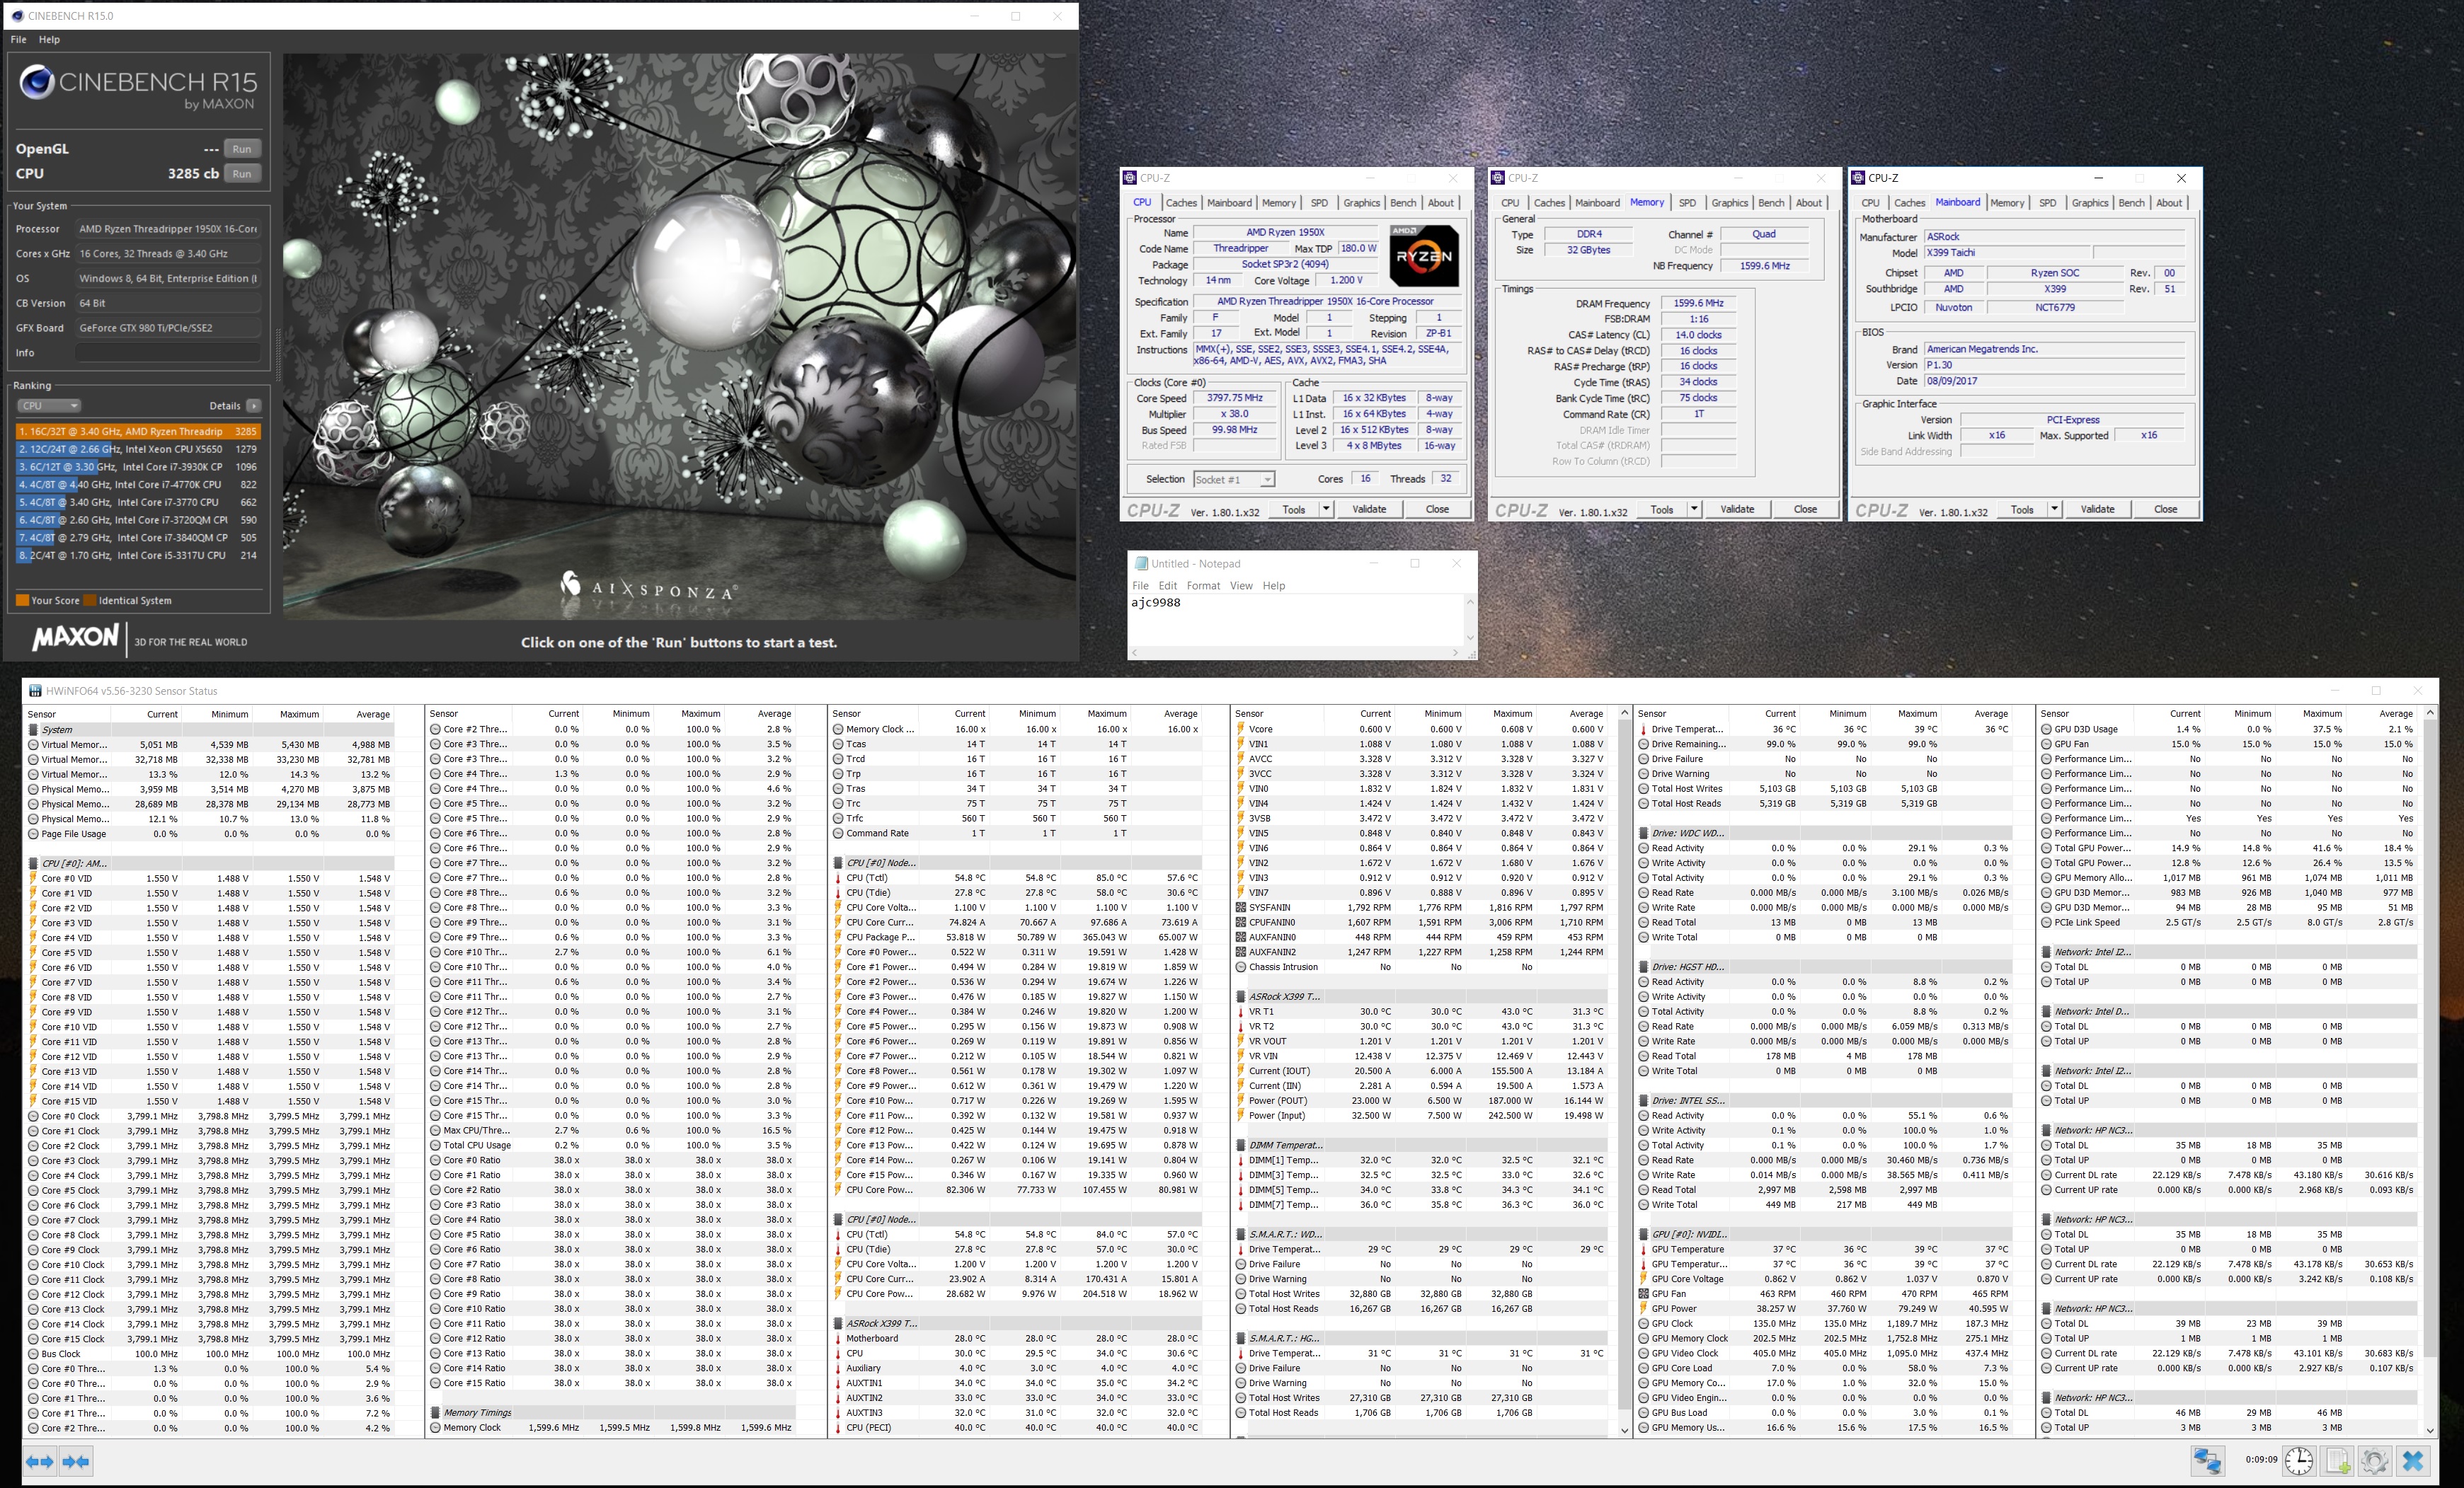Click CPU-Z Mainboard window title icon

[x=1859, y=178]
